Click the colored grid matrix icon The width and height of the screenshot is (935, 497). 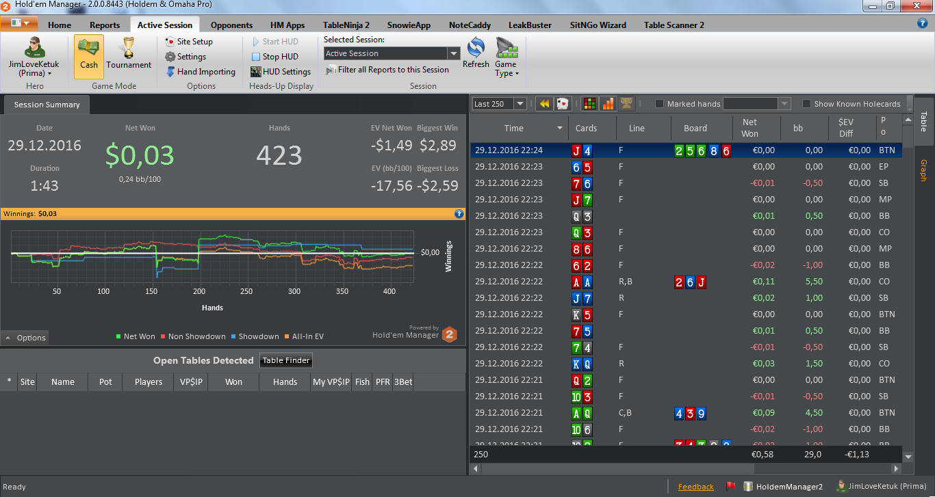[x=589, y=104]
